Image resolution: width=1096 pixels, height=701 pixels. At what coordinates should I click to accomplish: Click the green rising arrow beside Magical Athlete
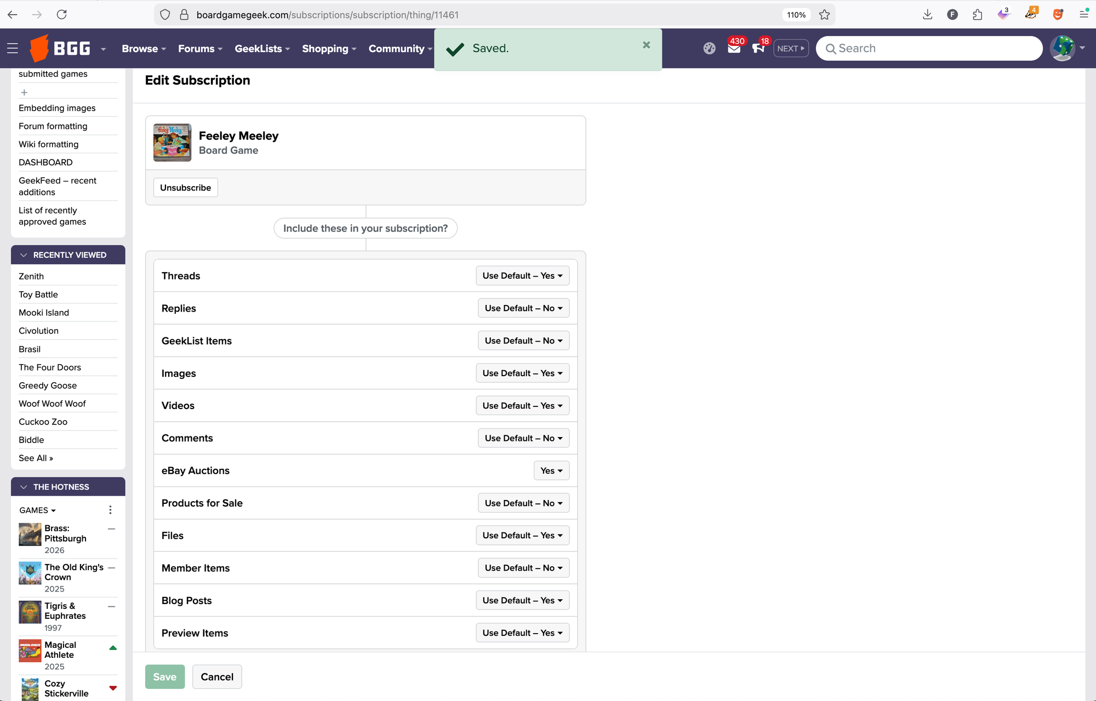[112, 647]
